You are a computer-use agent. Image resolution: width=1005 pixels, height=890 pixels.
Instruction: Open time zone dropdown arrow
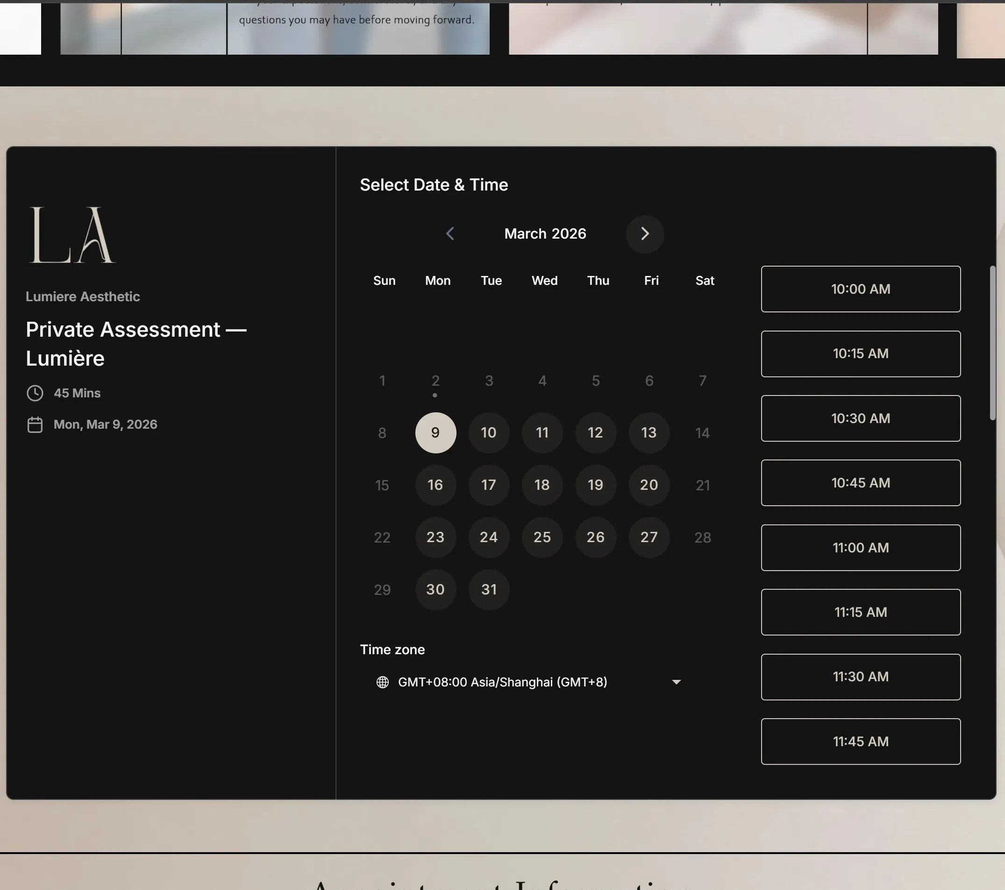[676, 682]
